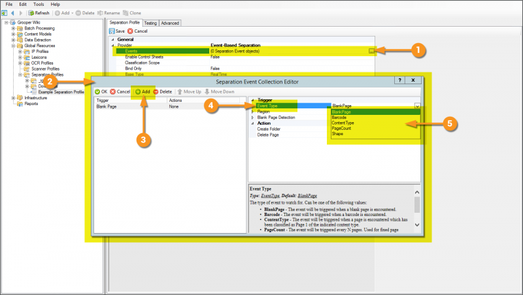Screen dimensions: 523x295
Task: Choose Barcode from the dropdown list
Action: 375,117
